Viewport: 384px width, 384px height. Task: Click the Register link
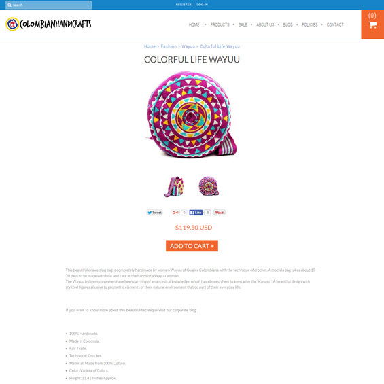coord(184,5)
